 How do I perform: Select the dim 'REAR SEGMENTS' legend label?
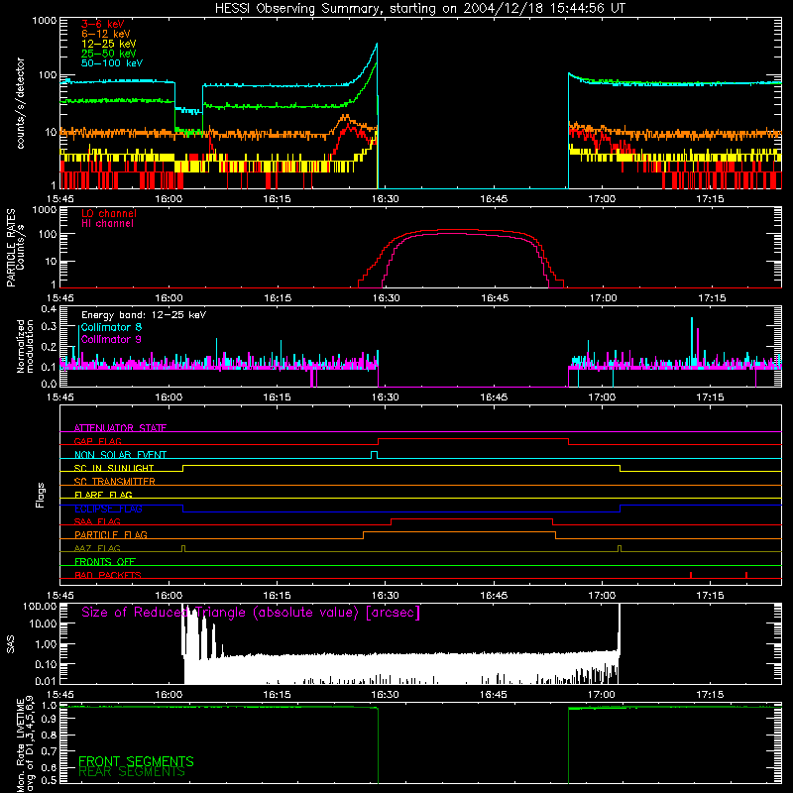(x=132, y=772)
